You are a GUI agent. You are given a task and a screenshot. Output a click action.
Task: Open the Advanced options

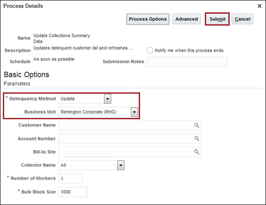coord(187,19)
